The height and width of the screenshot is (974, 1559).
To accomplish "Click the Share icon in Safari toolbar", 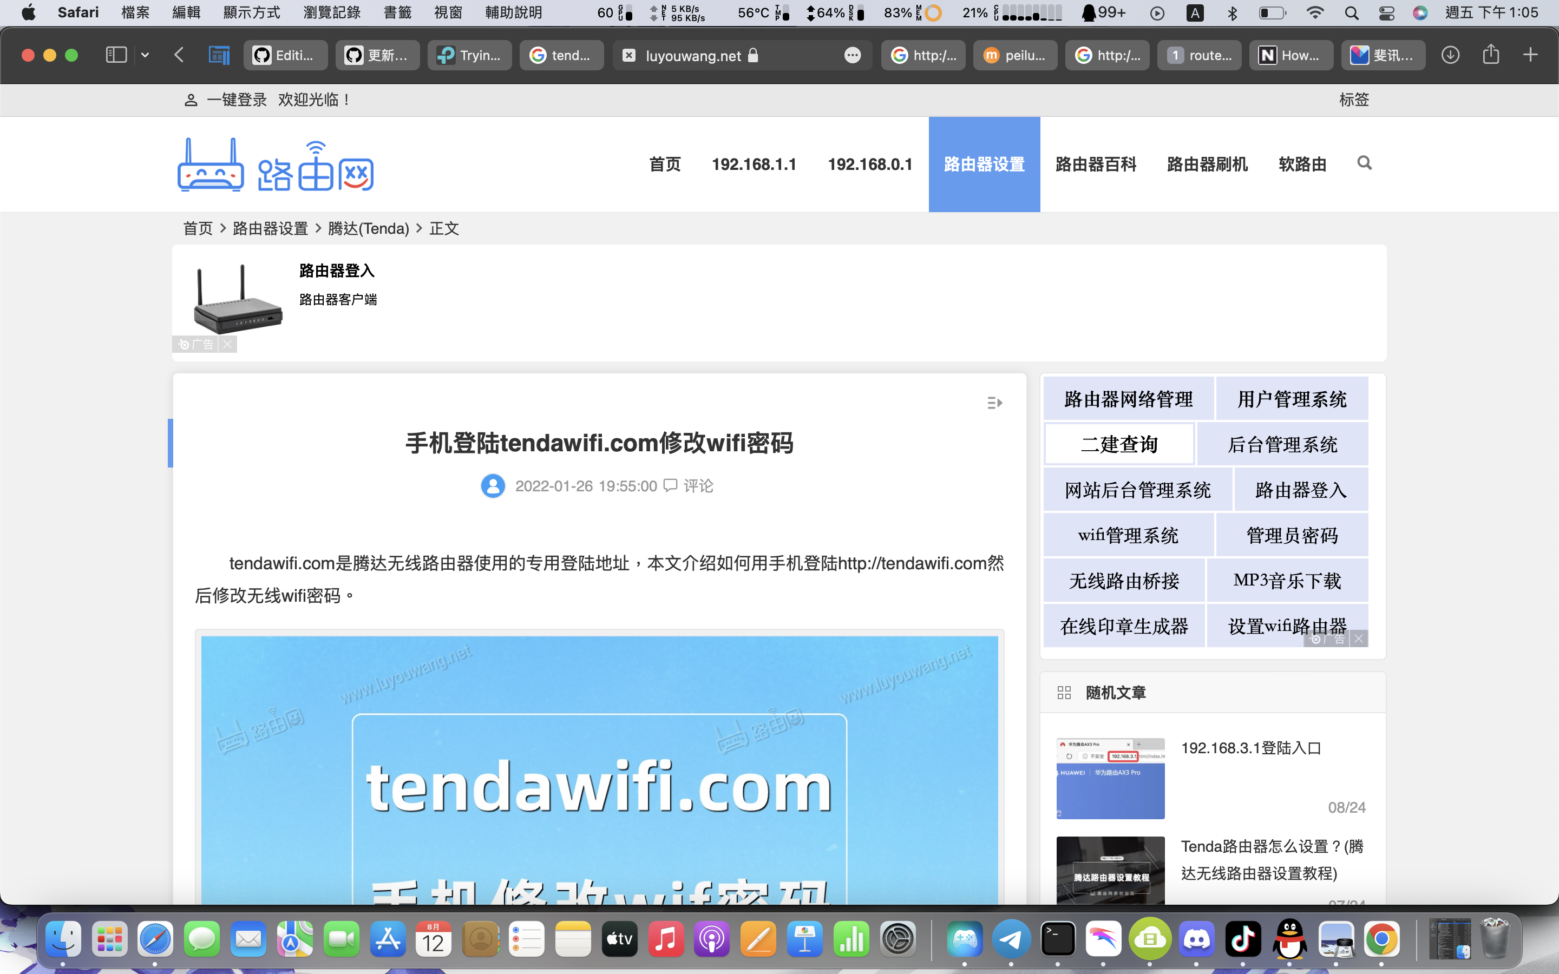I will click(1491, 55).
